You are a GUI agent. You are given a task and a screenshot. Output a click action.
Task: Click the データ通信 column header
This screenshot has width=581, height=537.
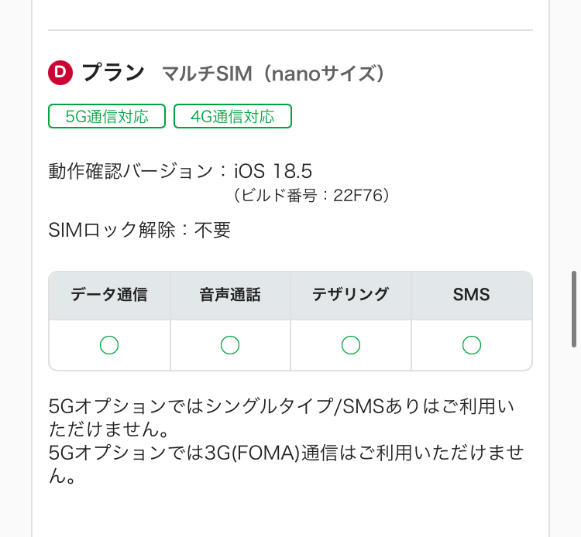[109, 295]
